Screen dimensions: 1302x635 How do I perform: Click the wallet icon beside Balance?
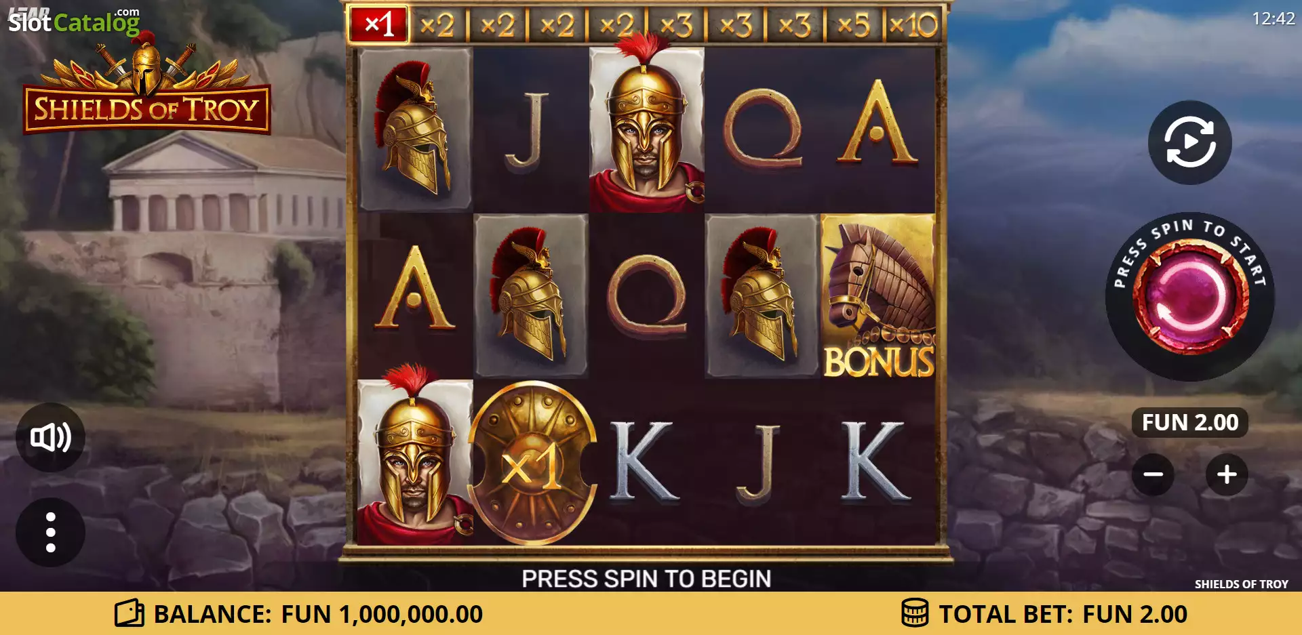tap(130, 613)
